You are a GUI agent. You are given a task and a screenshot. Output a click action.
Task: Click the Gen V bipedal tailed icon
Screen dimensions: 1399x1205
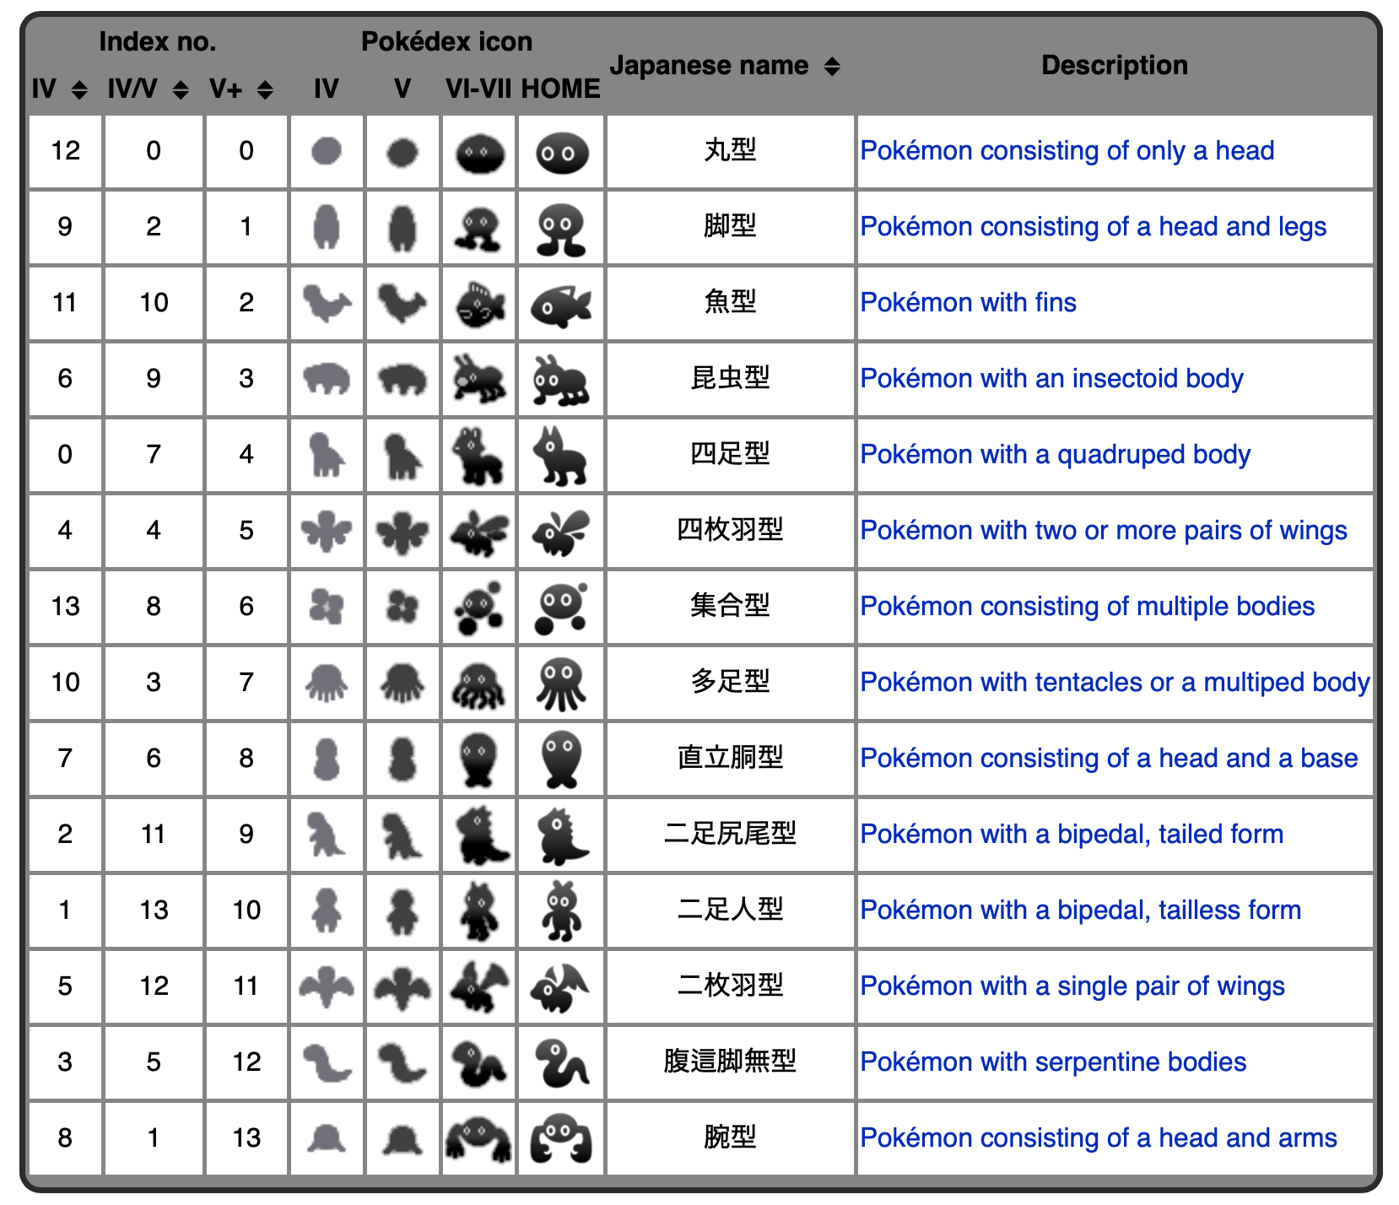tap(402, 835)
